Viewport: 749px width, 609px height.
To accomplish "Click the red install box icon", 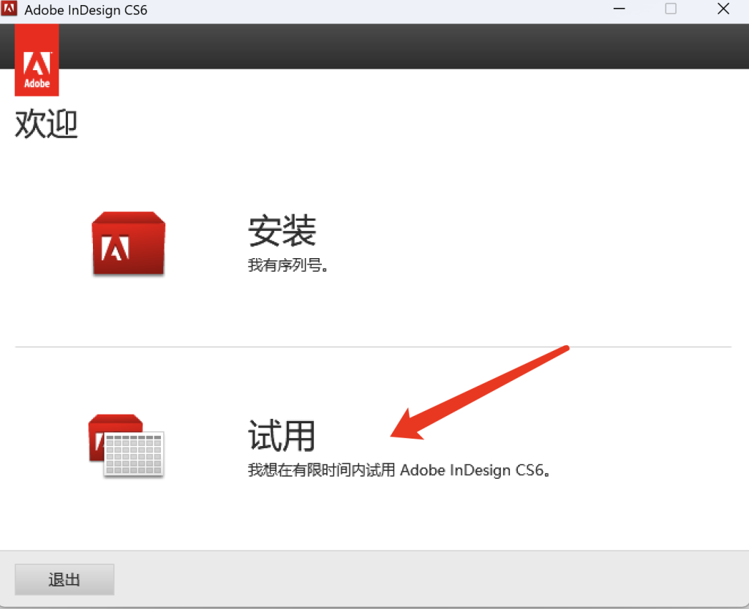I will click(x=129, y=244).
